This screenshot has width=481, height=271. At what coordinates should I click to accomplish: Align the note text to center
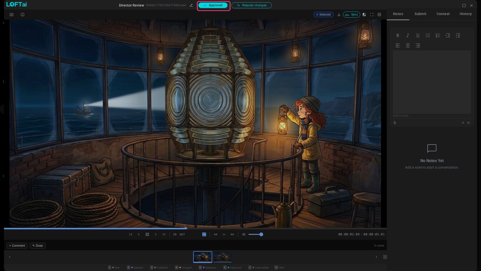408,46
